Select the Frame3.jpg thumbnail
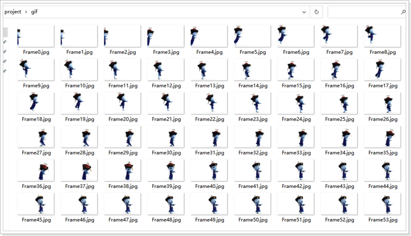The height and width of the screenshot is (236, 411). point(166,36)
